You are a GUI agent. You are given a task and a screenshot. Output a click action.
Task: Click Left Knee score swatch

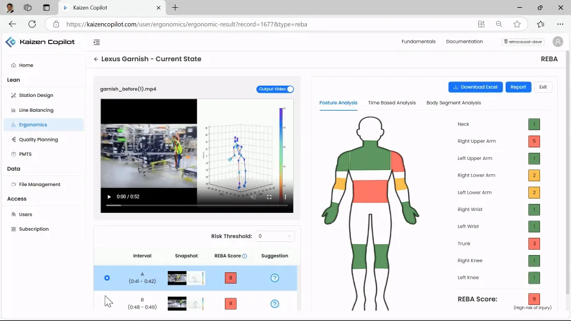pos(534,278)
